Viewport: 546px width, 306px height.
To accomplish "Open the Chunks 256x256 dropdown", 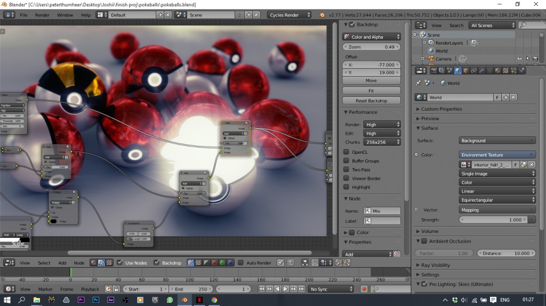I will pyautogui.click(x=382, y=142).
